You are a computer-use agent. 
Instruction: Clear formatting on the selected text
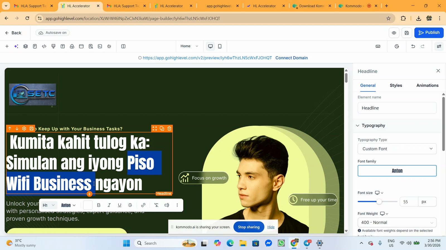tap(156, 205)
